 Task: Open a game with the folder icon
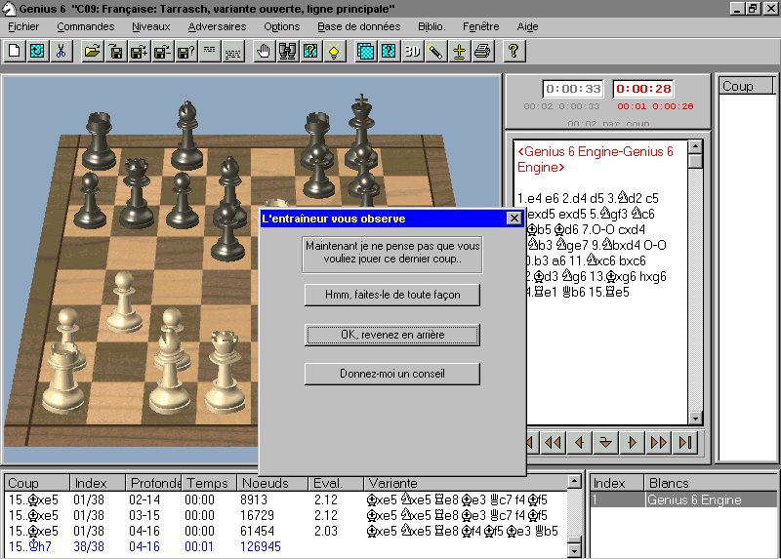(x=92, y=52)
